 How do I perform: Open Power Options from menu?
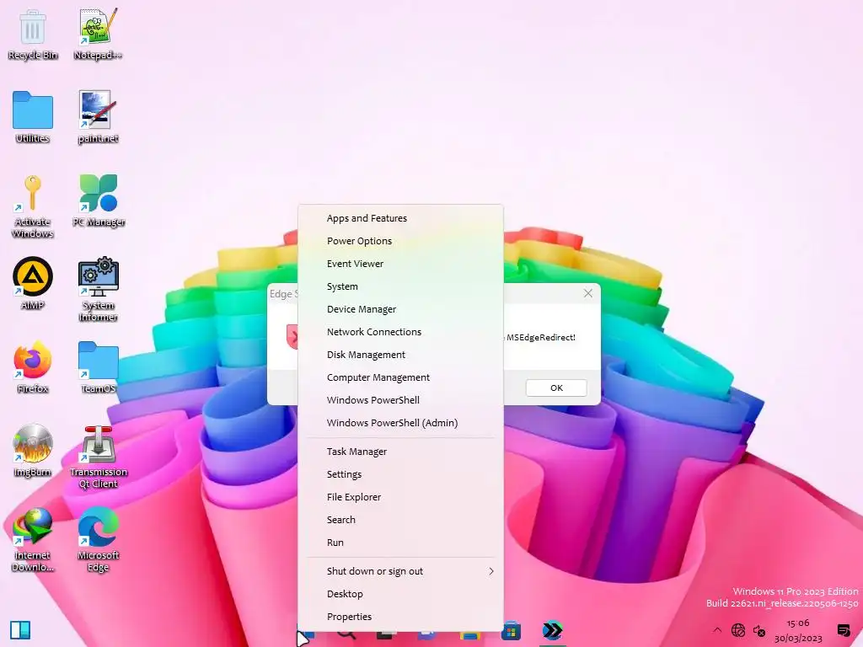[x=400, y=241]
